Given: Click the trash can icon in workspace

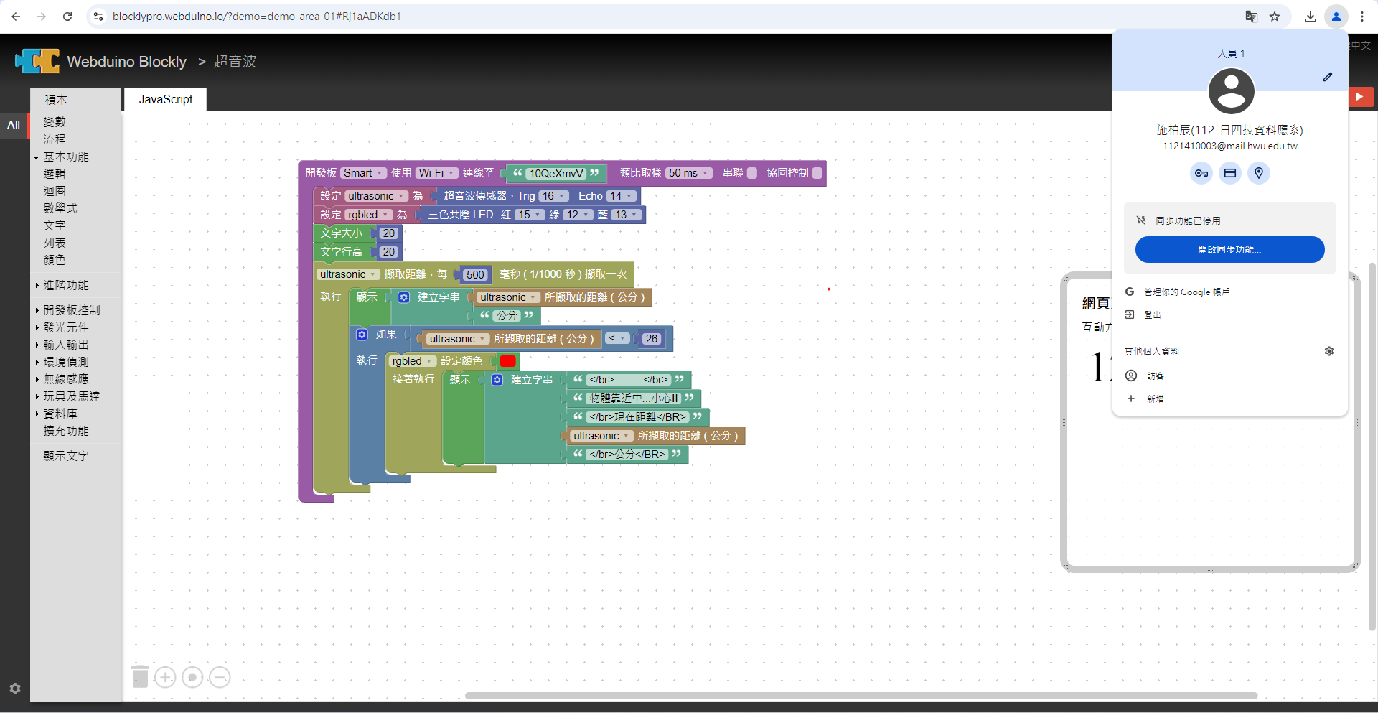Looking at the screenshot, I should point(140,676).
